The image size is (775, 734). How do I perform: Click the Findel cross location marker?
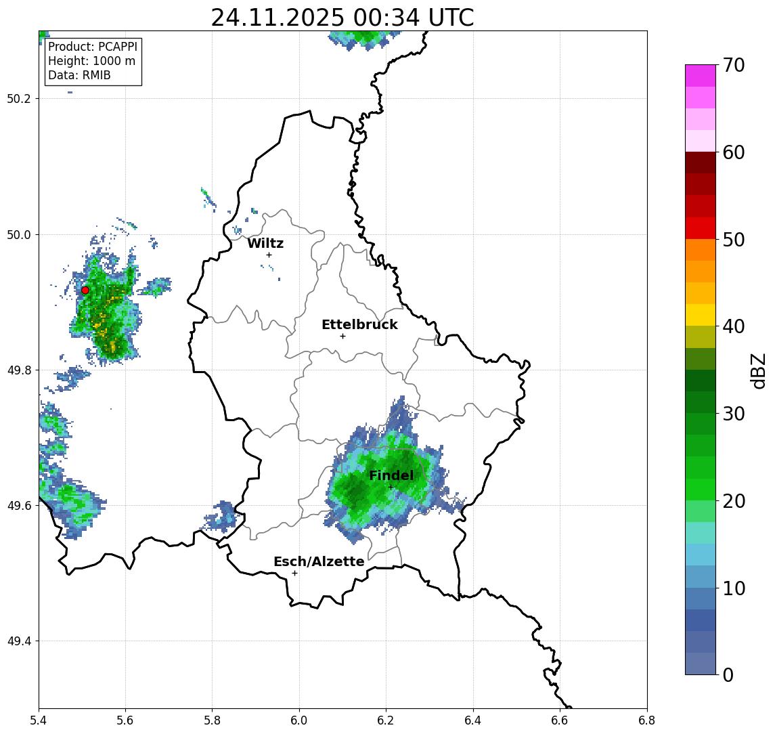point(391,488)
